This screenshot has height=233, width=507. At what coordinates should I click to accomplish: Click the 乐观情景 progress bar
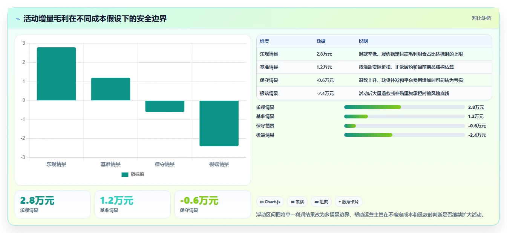[x=404, y=107]
